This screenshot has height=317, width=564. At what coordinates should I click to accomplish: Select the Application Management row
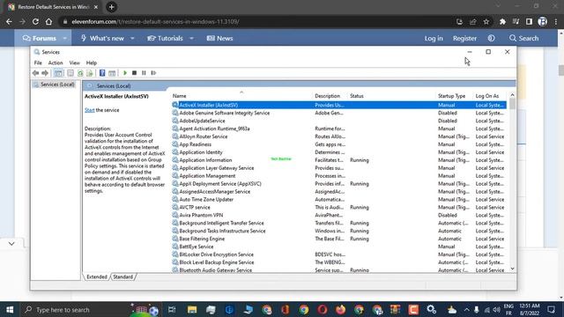(338, 176)
